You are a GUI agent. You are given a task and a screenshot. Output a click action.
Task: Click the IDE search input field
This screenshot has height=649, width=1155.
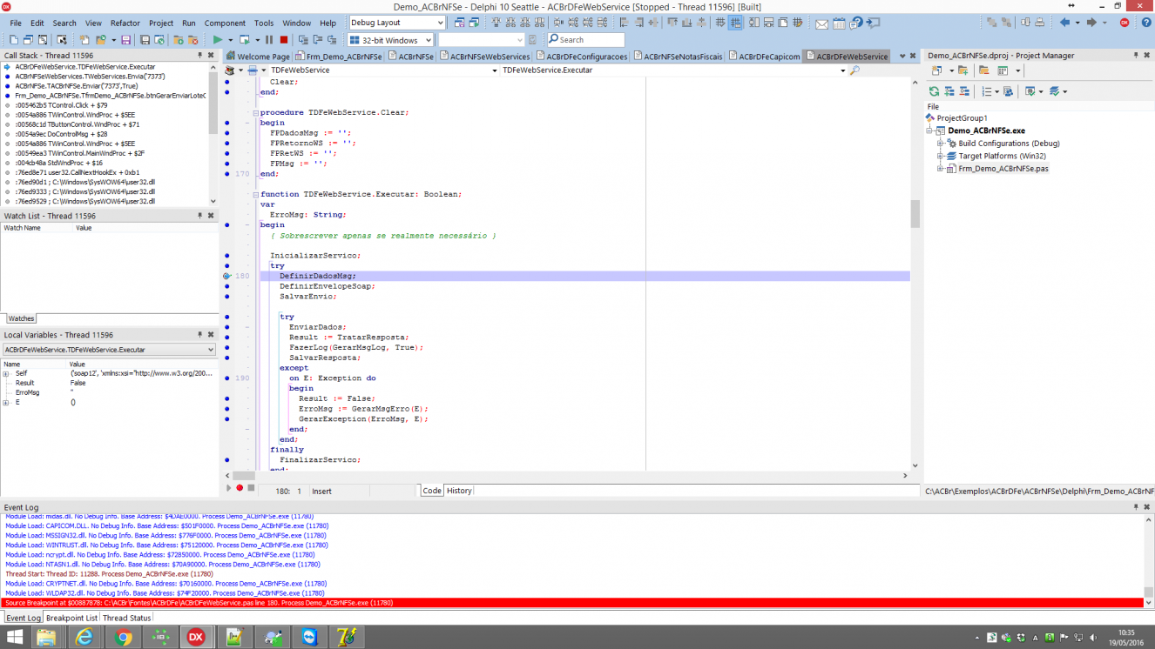coord(585,40)
